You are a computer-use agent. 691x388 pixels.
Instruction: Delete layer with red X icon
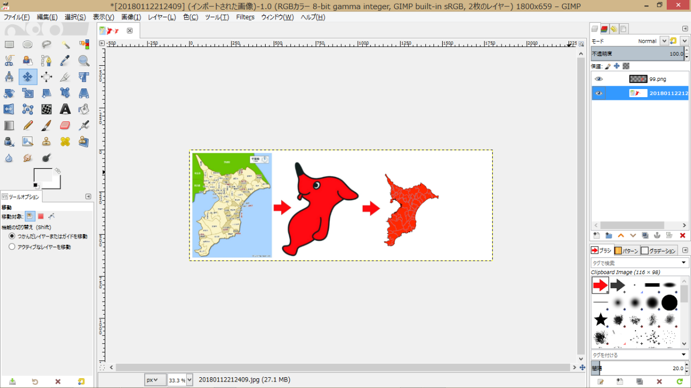(x=682, y=235)
